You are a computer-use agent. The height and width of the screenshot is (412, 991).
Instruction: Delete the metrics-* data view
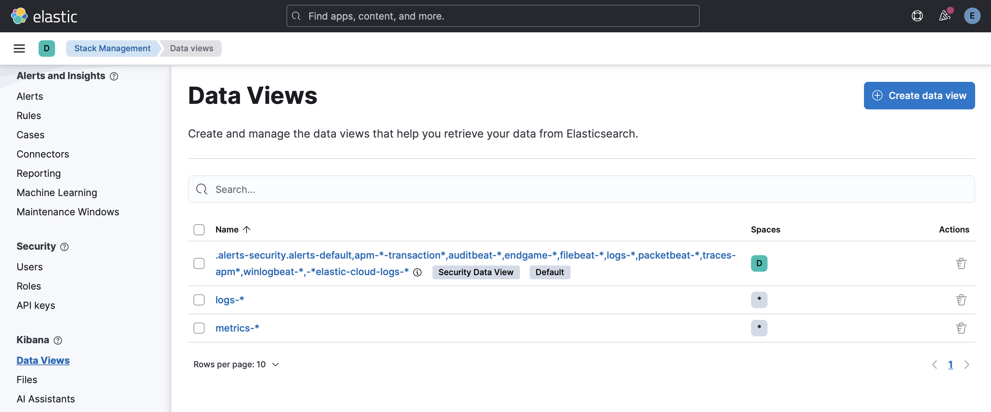(x=961, y=328)
